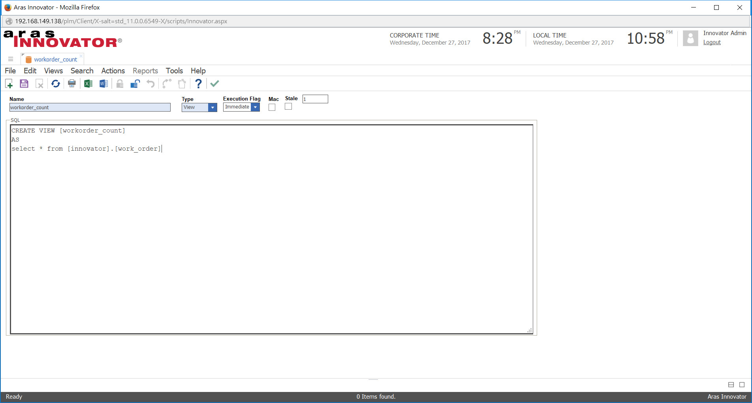Open the Search menu
This screenshot has height=403, width=752.
pyautogui.click(x=82, y=71)
